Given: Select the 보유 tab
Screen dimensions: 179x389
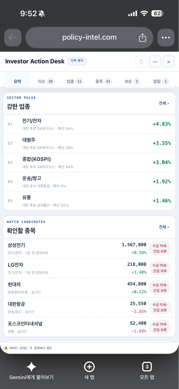Looking at the screenshot, I should (x=132, y=81).
